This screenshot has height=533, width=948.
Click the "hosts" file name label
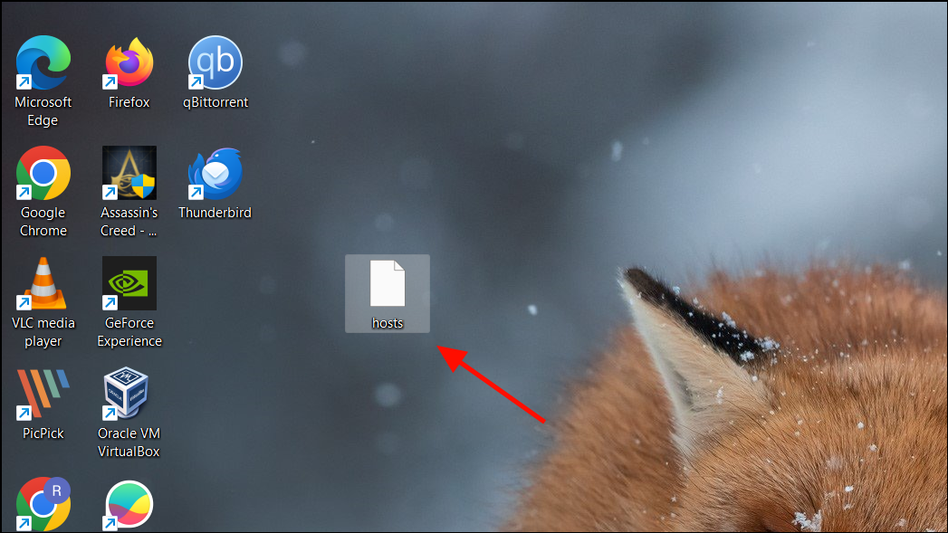click(x=388, y=323)
